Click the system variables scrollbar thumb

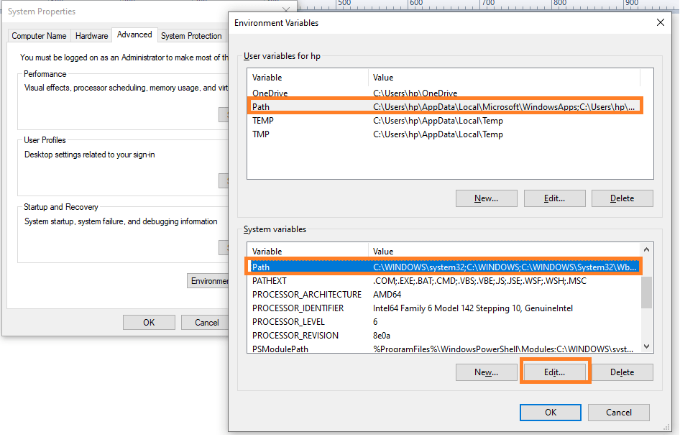click(647, 293)
